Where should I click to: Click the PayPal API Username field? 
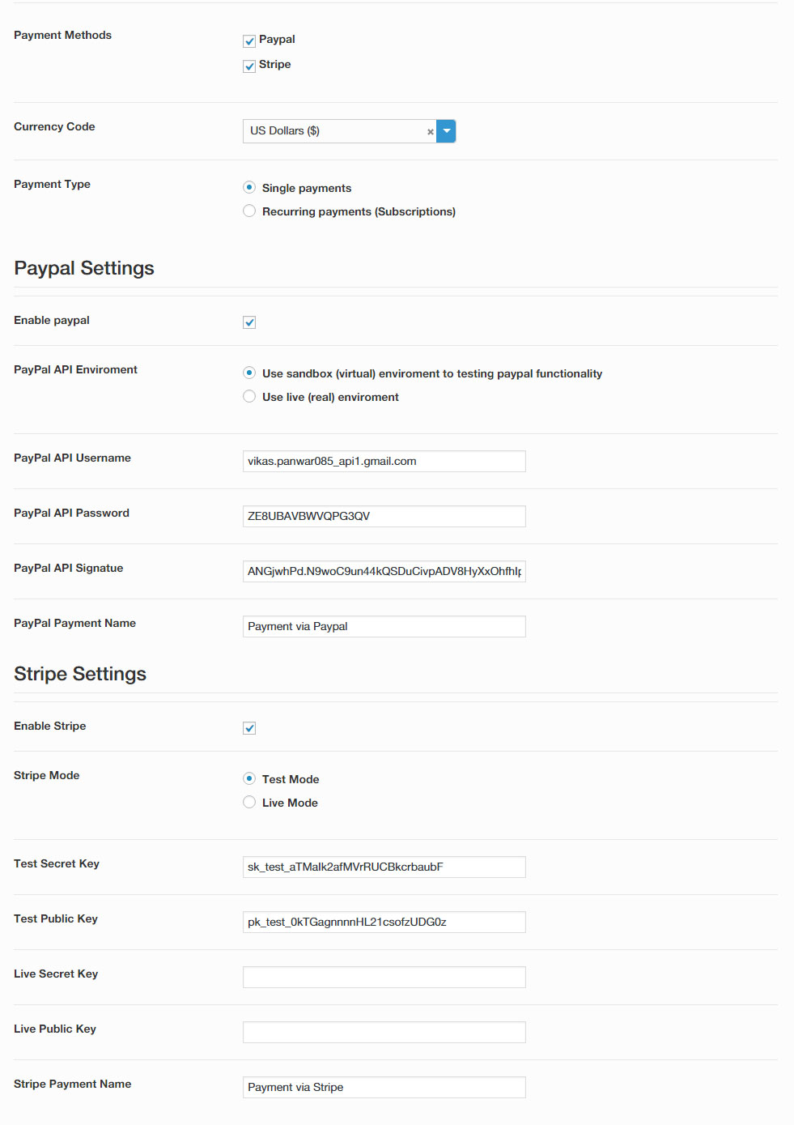(384, 461)
